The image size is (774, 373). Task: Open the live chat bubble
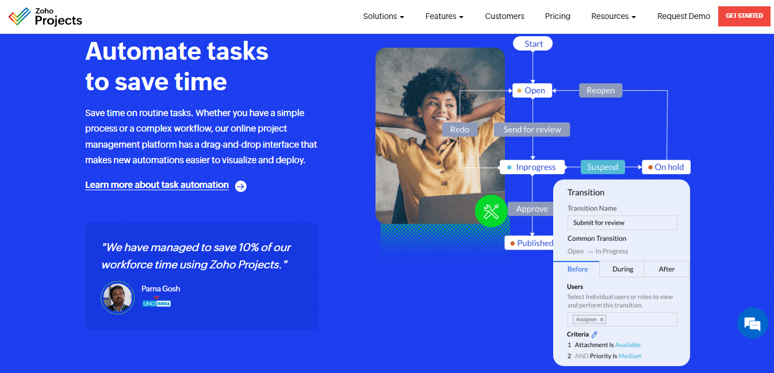point(753,323)
